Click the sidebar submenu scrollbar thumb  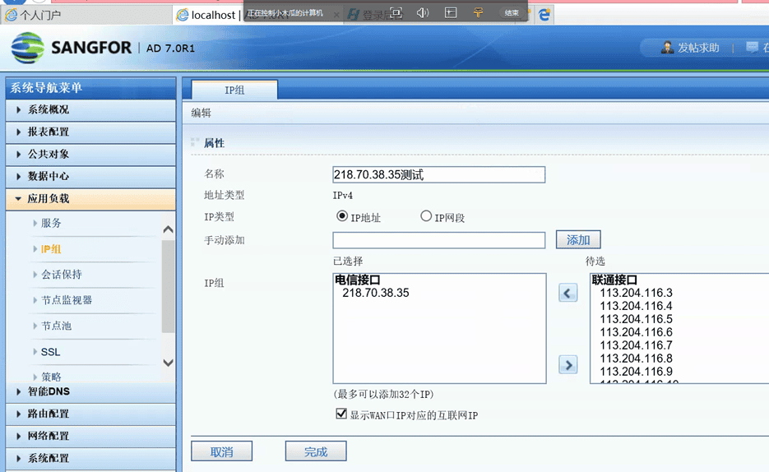click(169, 287)
